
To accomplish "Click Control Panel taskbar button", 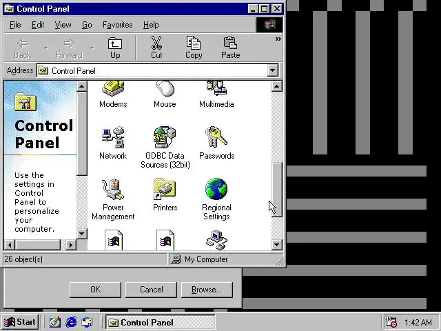I will click(x=161, y=322).
